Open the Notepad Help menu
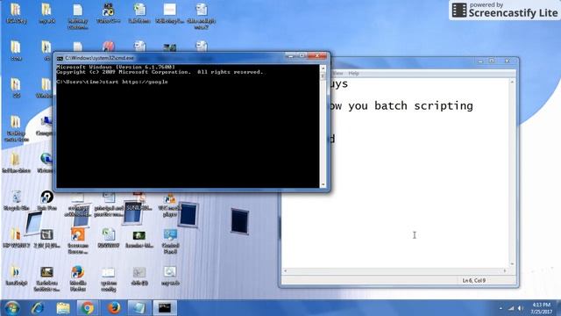Viewport: 561px width, 316px height. (353, 73)
